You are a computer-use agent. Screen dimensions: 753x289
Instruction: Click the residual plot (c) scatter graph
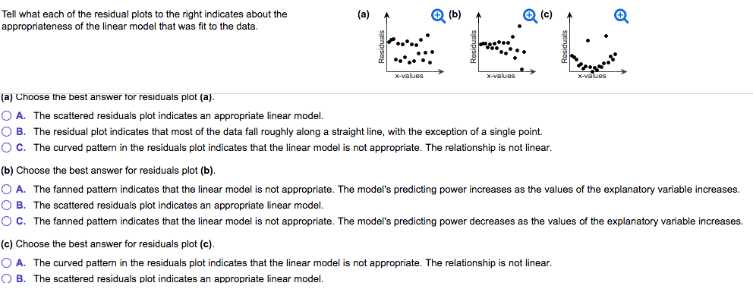[594, 47]
